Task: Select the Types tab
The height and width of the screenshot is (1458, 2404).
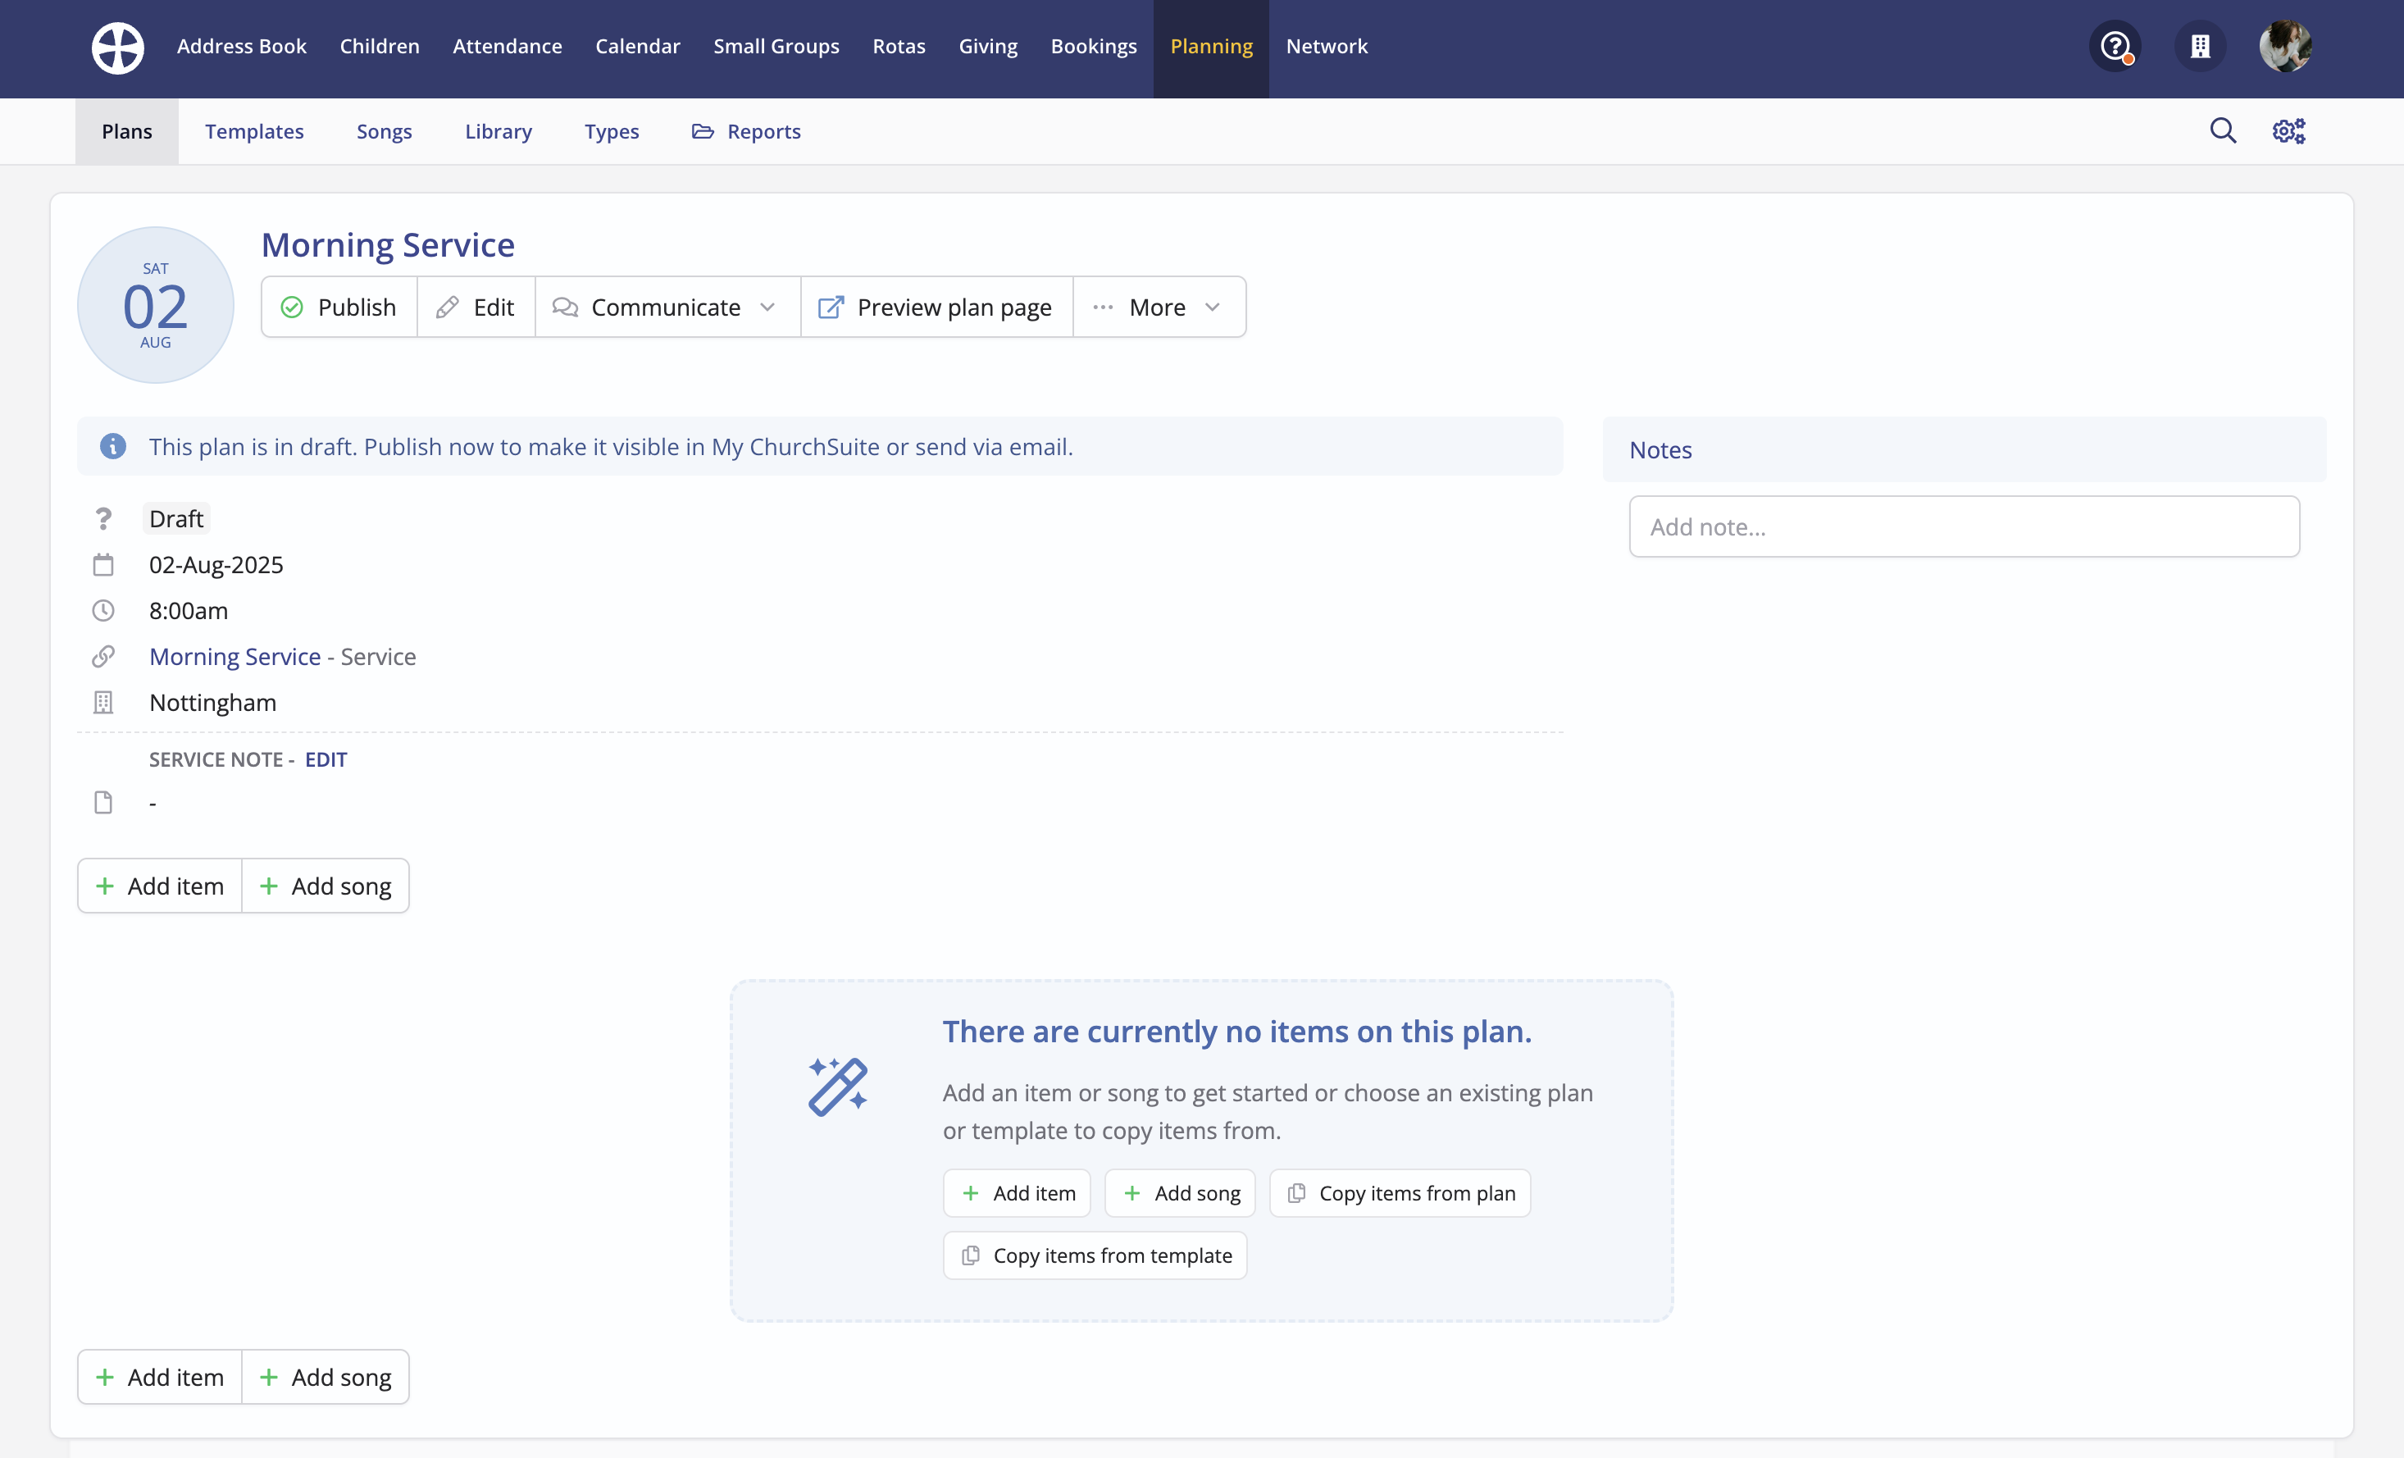Action: click(x=612, y=130)
